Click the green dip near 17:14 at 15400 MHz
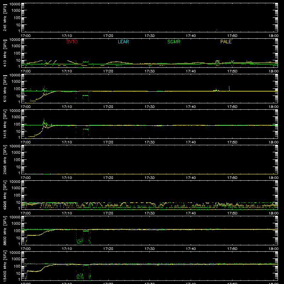284x284 pixels. (x=80, y=276)
